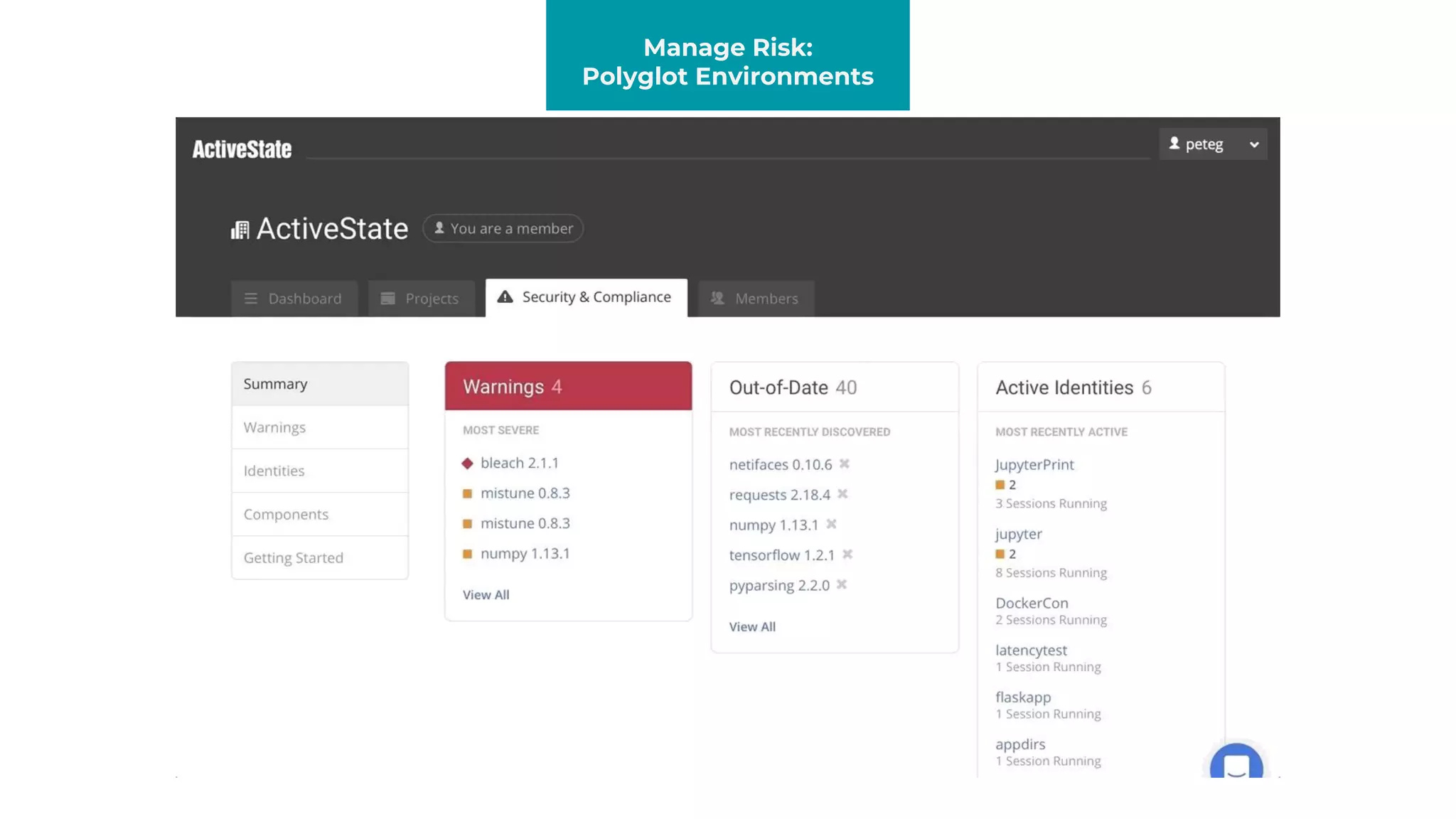Open netifaces 0.10.6 entry
This screenshot has width=1456, height=819.
coord(781,464)
